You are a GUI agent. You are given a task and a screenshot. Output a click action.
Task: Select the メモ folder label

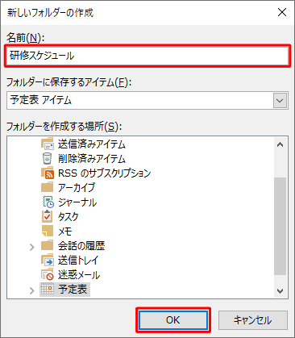tap(65, 231)
